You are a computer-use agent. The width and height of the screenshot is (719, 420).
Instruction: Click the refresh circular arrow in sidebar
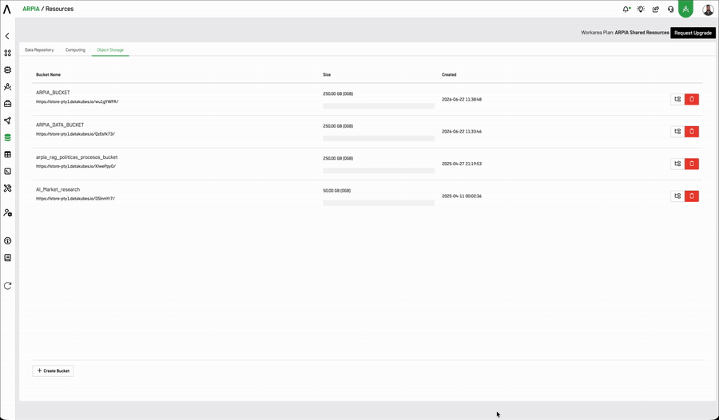click(x=7, y=286)
